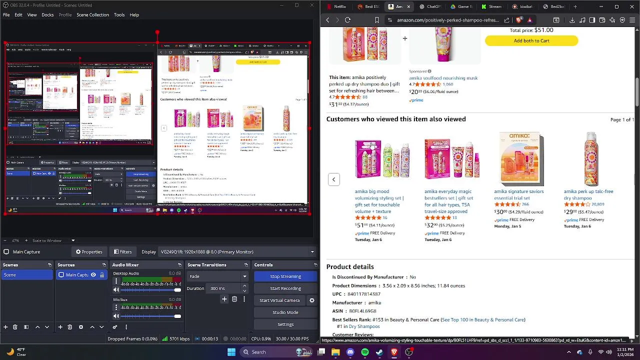
Task: Mute Desktop Audio speaker icon
Action: pyautogui.click(x=116, y=290)
